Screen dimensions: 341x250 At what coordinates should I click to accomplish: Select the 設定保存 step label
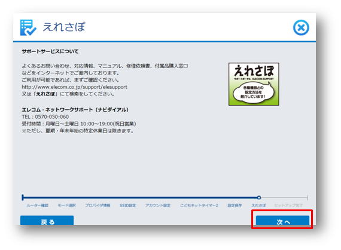click(x=235, y=205)
